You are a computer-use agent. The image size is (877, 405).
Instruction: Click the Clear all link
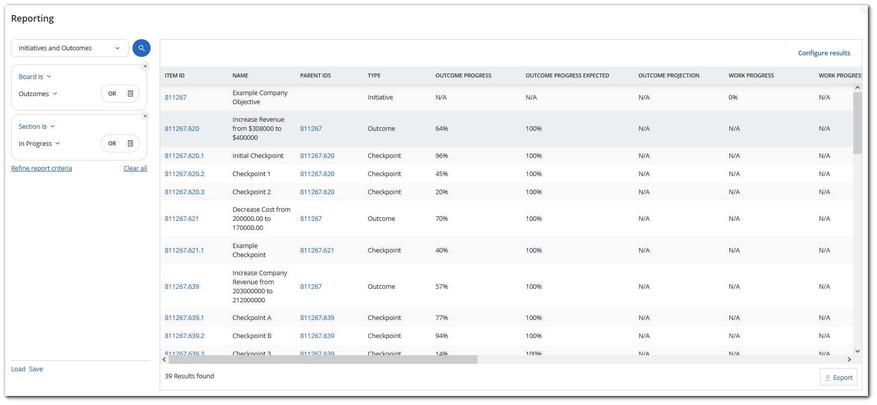point(136,168)
